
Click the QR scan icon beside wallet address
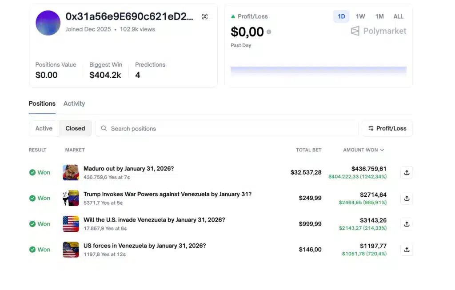(x=204, y=17)
